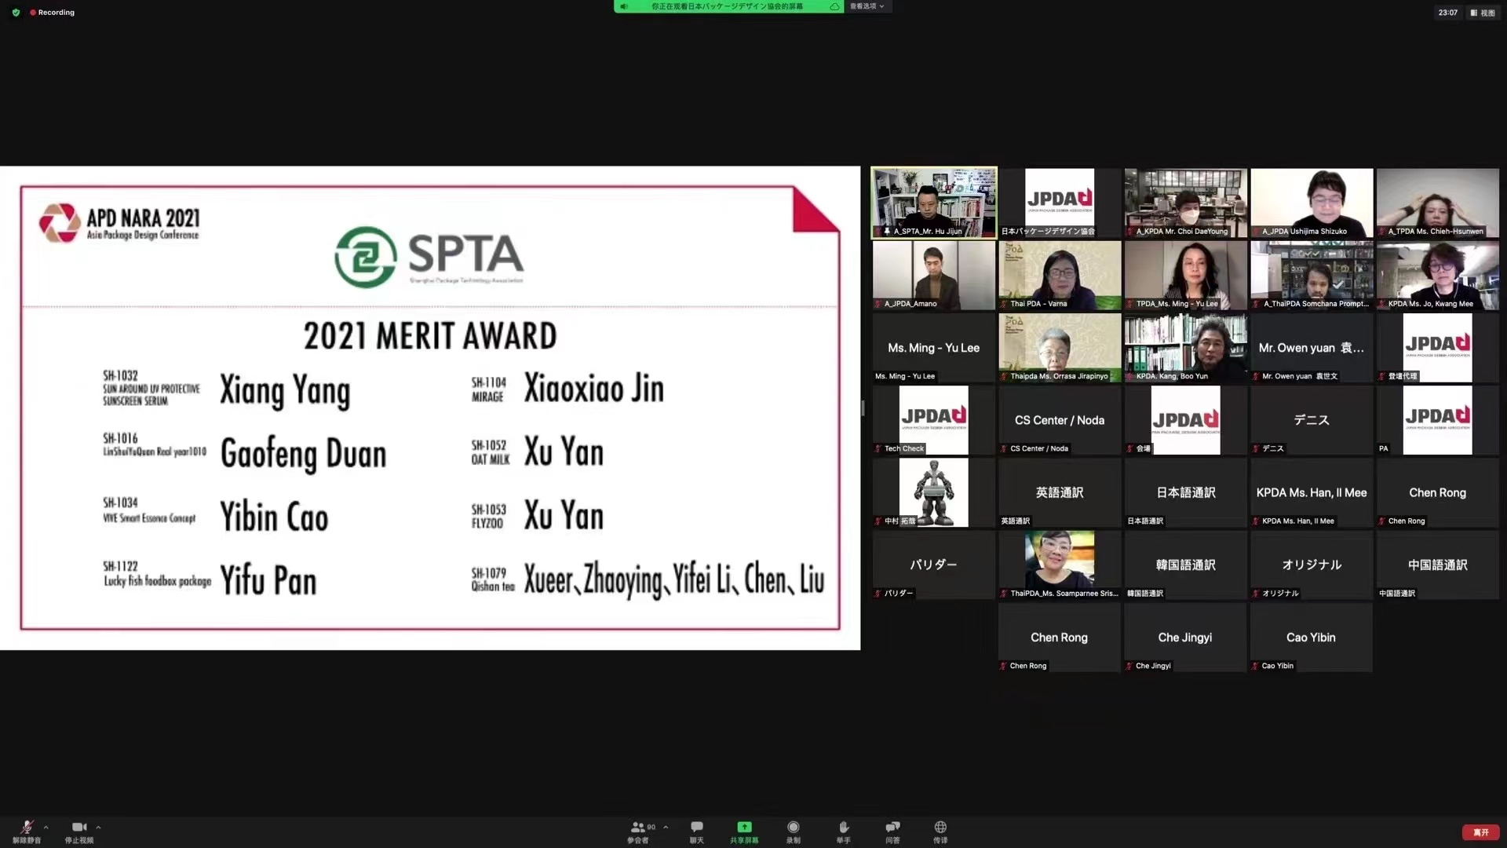Select the デニス participant tile
Image resolution: width=1507 pixels, height=848 pixels.
click(1312, 420)
